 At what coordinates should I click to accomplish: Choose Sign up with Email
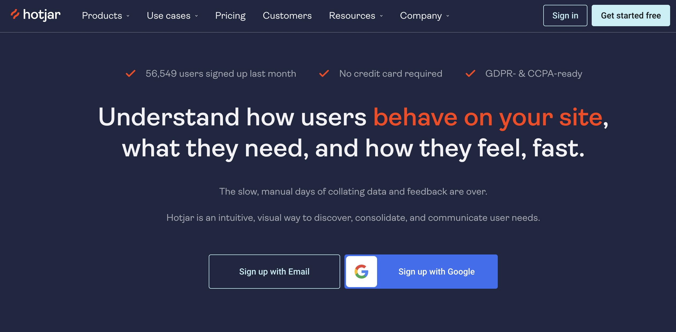274,272
